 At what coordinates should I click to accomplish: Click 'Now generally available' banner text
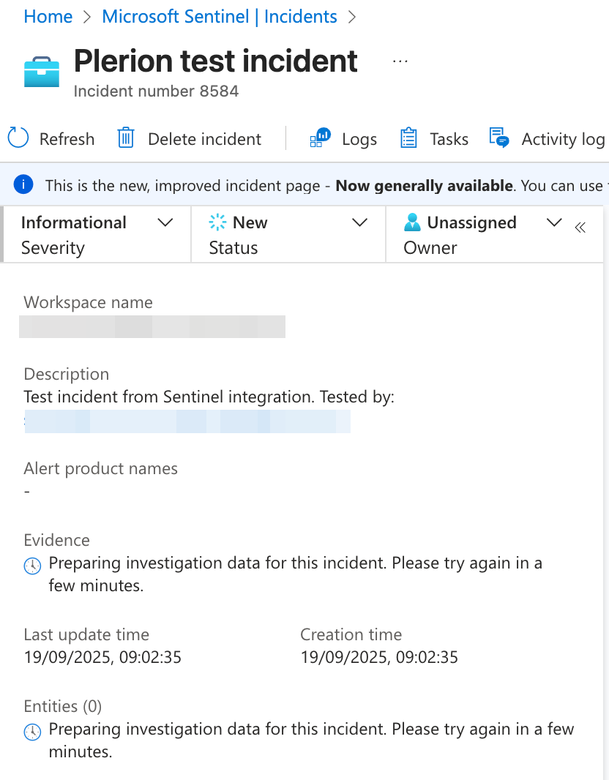click(425, 186)
